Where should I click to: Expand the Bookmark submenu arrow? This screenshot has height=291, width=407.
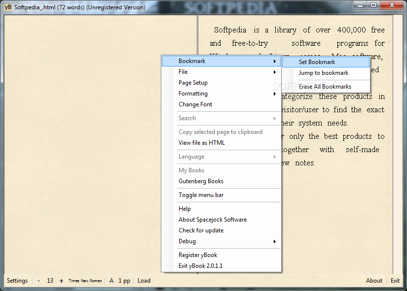(275, 61)
